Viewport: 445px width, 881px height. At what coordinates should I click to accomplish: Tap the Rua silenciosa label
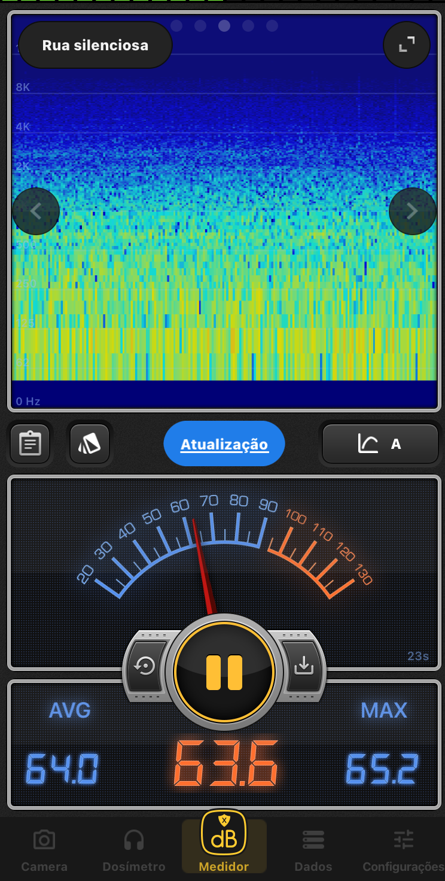click(x=95, y=45)
